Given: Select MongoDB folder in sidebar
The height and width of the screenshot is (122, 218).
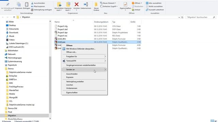Looking at the screenshot, I should click(x=13, y=97).
